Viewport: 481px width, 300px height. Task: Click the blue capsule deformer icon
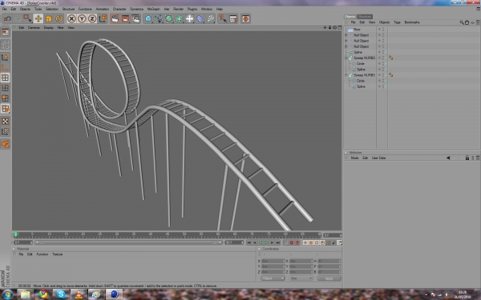[x=200, y=18]
